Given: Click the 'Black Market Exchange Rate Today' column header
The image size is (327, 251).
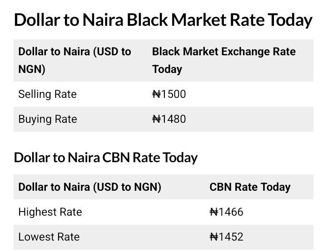Looking at the screenshot, I should [x=223, y=60].
